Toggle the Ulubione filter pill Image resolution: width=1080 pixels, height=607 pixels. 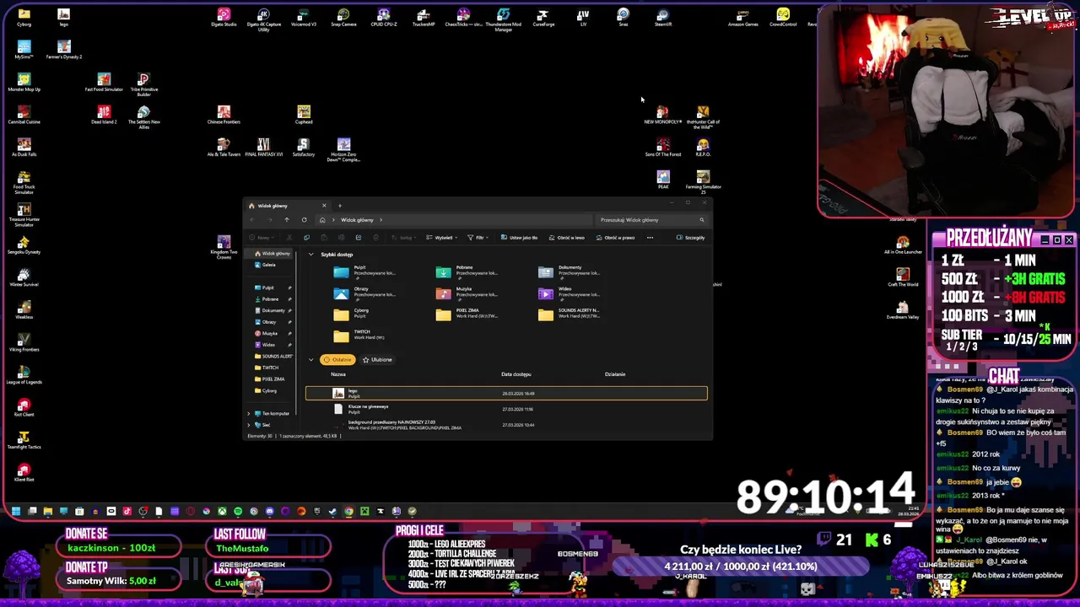tap(377, 359)
